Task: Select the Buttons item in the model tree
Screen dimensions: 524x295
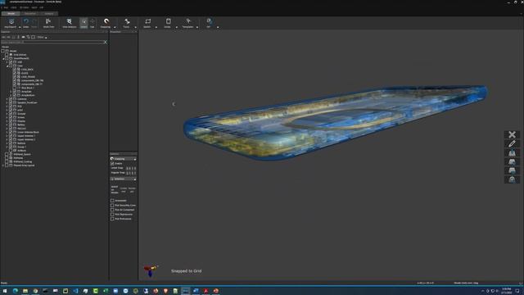Action: [x=21, y=143]
